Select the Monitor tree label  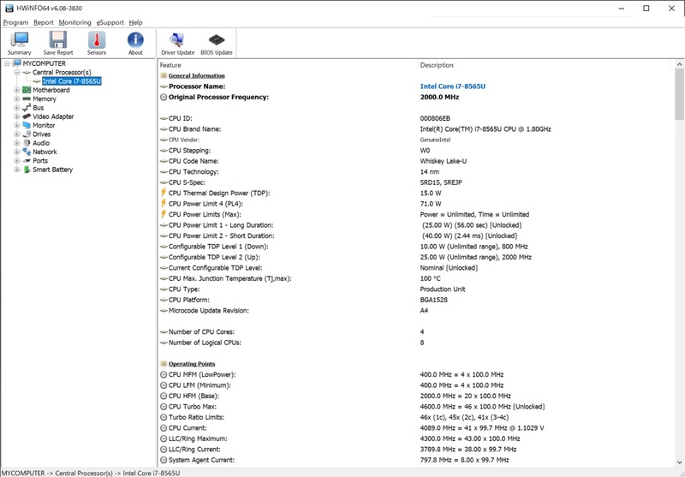(44, 125)
